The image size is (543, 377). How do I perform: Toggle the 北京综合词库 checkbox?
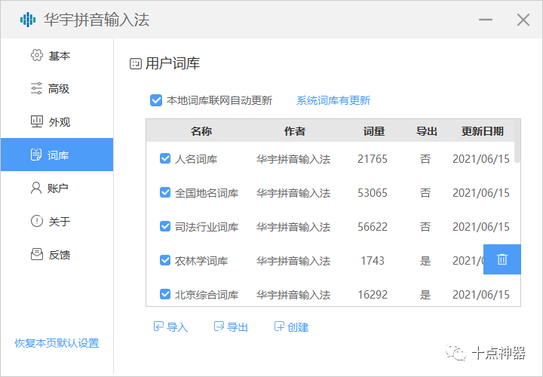pos(165,294)
